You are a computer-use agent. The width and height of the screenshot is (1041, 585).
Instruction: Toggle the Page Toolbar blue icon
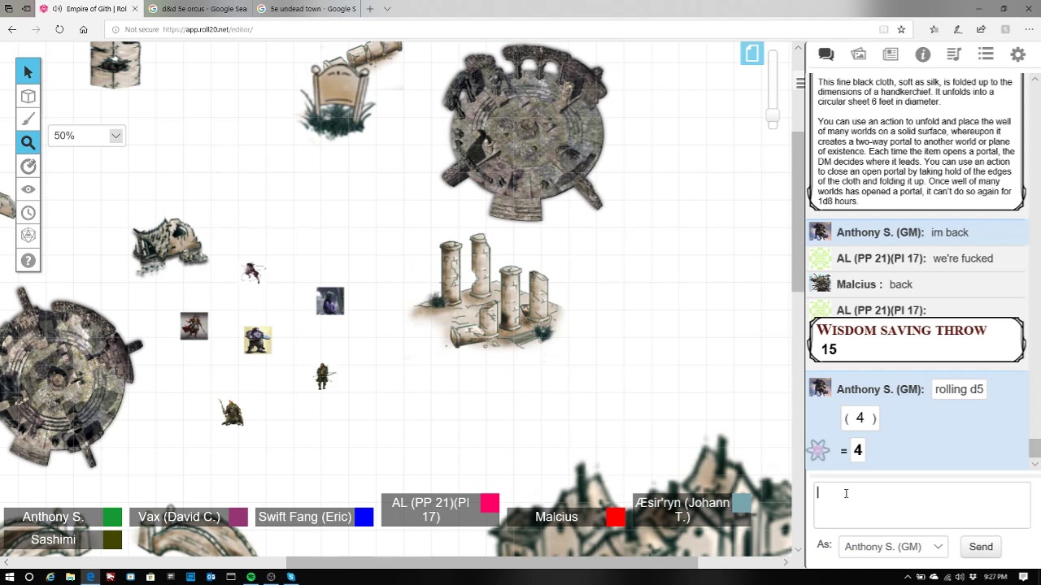[751, 54]
